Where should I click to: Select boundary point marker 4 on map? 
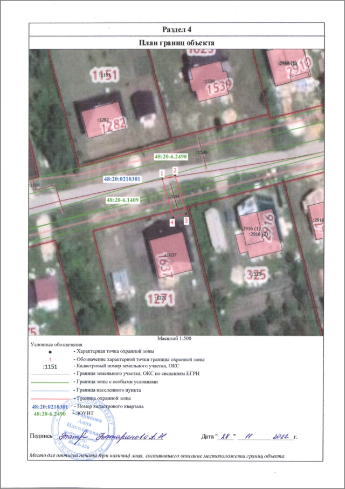coord(172,222)
